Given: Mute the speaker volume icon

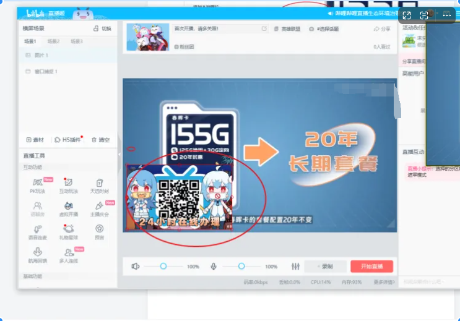Looking at the screenshot, I should [x=135, y=266].
